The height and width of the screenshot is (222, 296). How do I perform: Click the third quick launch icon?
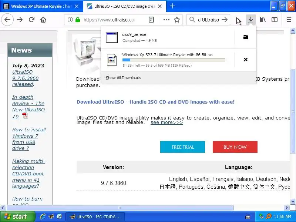[x=59, y=216]
